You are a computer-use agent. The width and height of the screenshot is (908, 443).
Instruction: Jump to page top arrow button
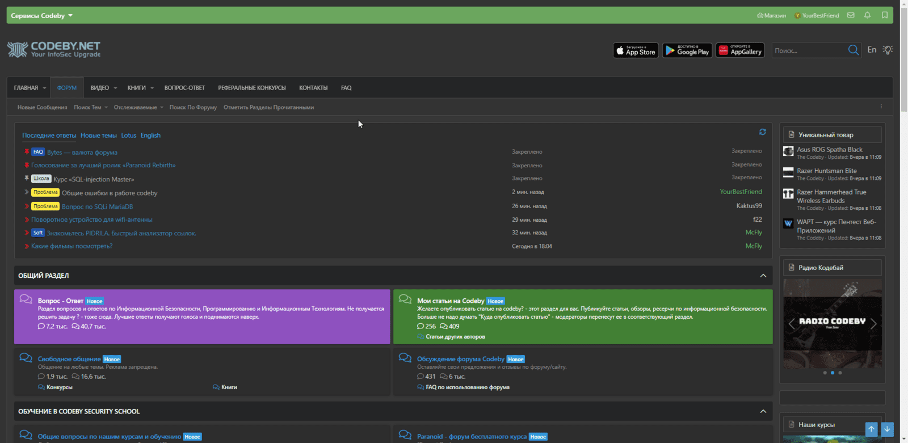pyautogui.click(x=871, y=429)
